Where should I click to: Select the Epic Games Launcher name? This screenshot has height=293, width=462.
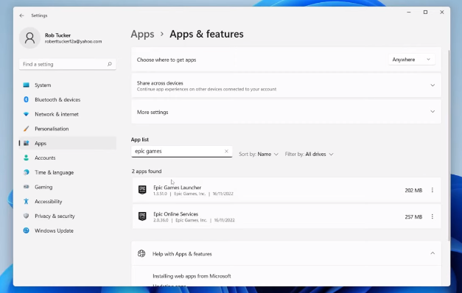[x=177, y=187]
